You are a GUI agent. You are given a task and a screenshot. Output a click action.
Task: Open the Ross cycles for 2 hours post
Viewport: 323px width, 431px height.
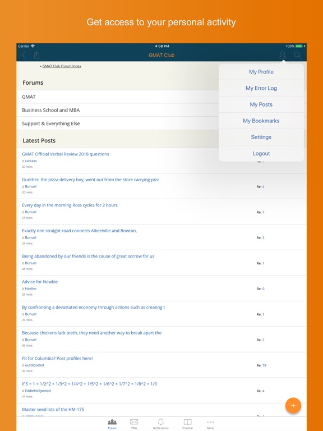tap(70, 205)
